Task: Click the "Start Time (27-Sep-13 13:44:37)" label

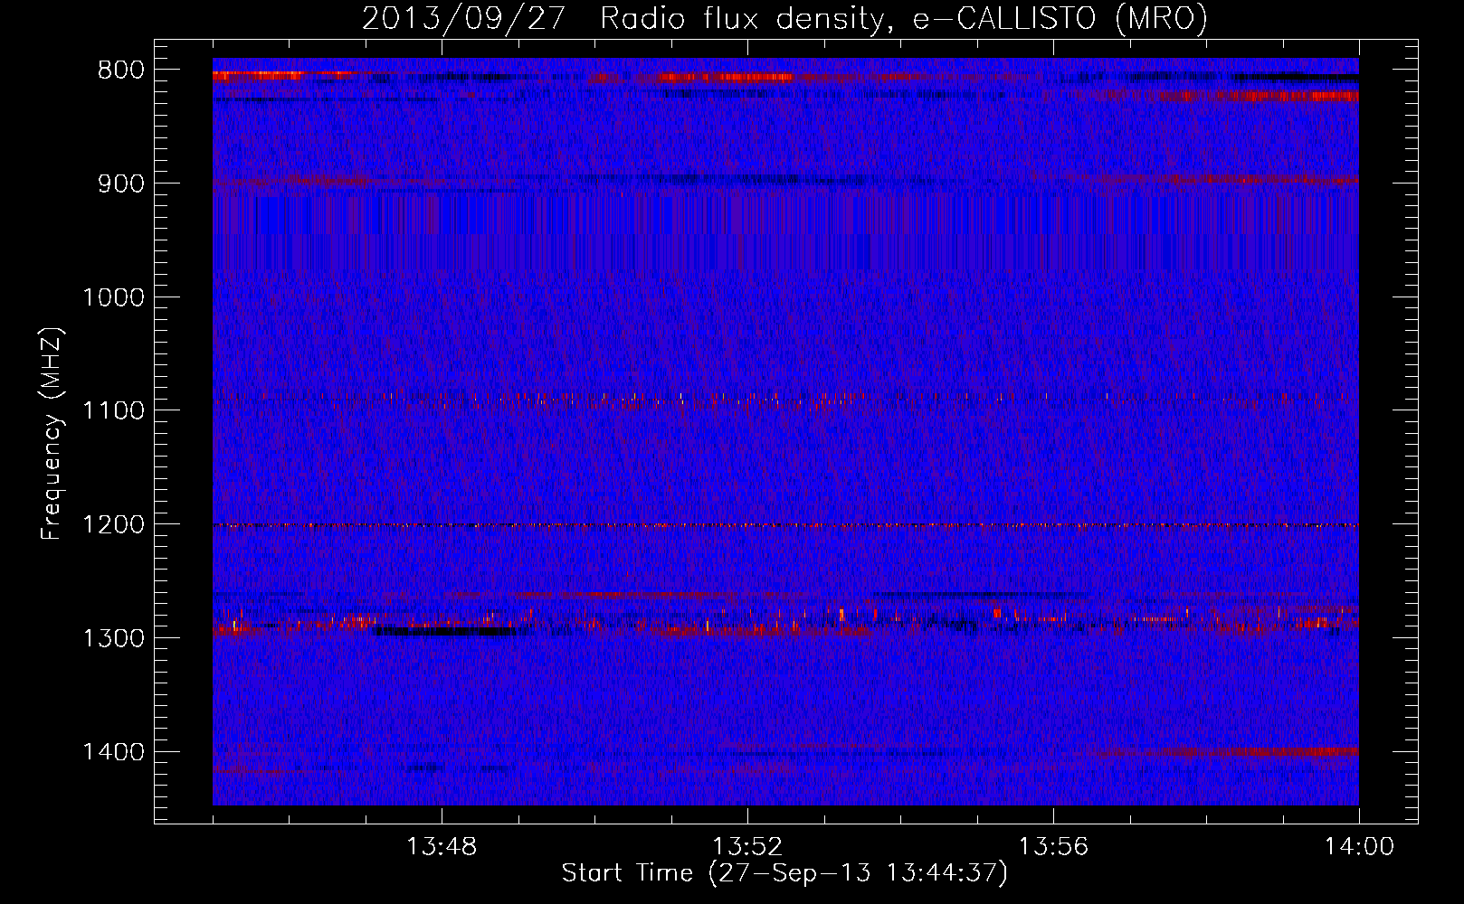Action: pos(784,873)
